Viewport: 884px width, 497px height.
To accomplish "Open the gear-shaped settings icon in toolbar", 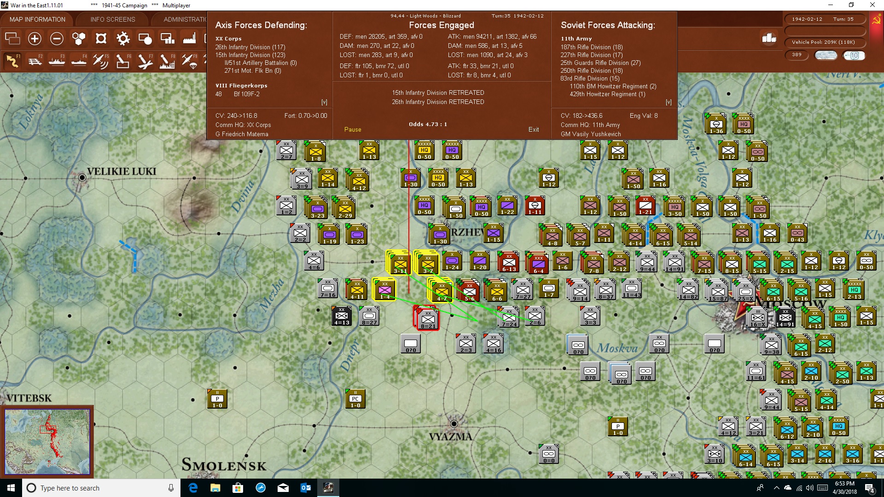I will [123, 39].
